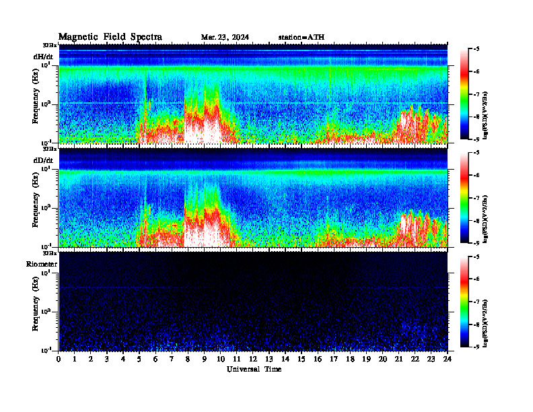Click the "24" tick on Universal Time axis
Image resolution: width=533 pixels, height=412 pixels.
coord(448,359)
